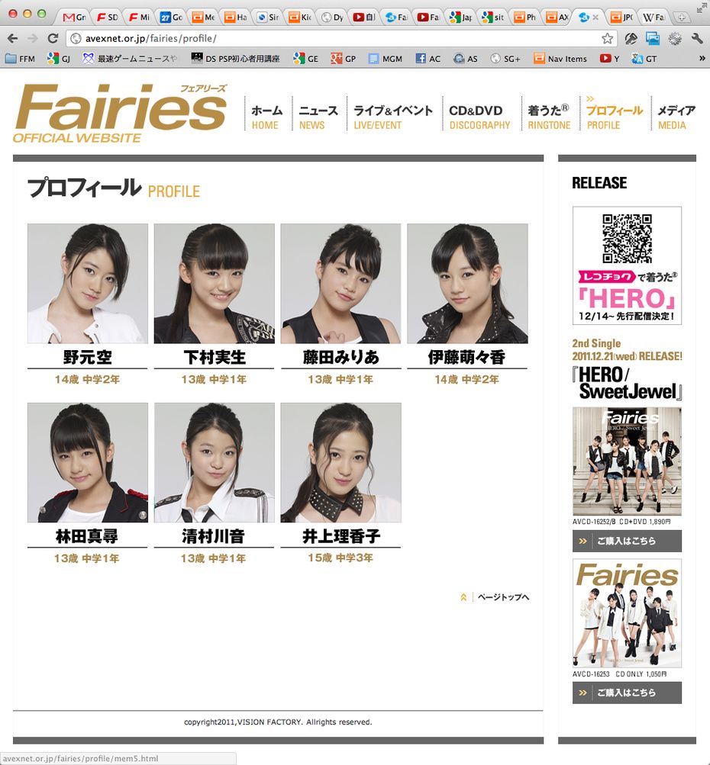Viewport: 710px width, 765px height.
Task: Close the active Fairies tab
Action: click(595, 17)
